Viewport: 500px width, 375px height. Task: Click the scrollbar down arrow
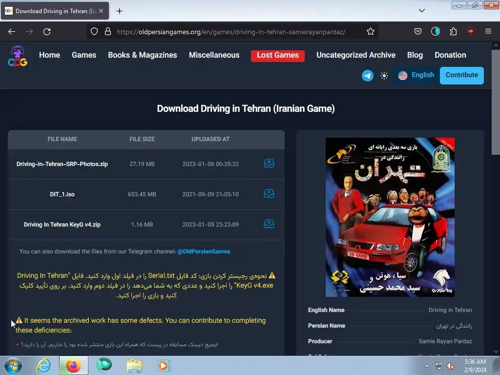click(x=496, y=352)
